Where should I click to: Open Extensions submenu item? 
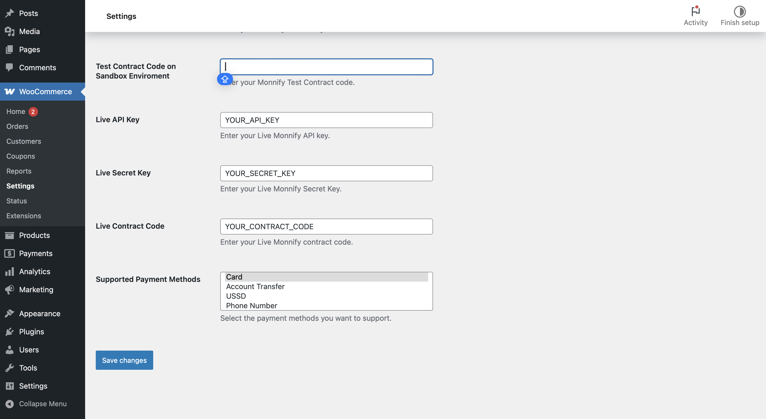pos(24,216)
